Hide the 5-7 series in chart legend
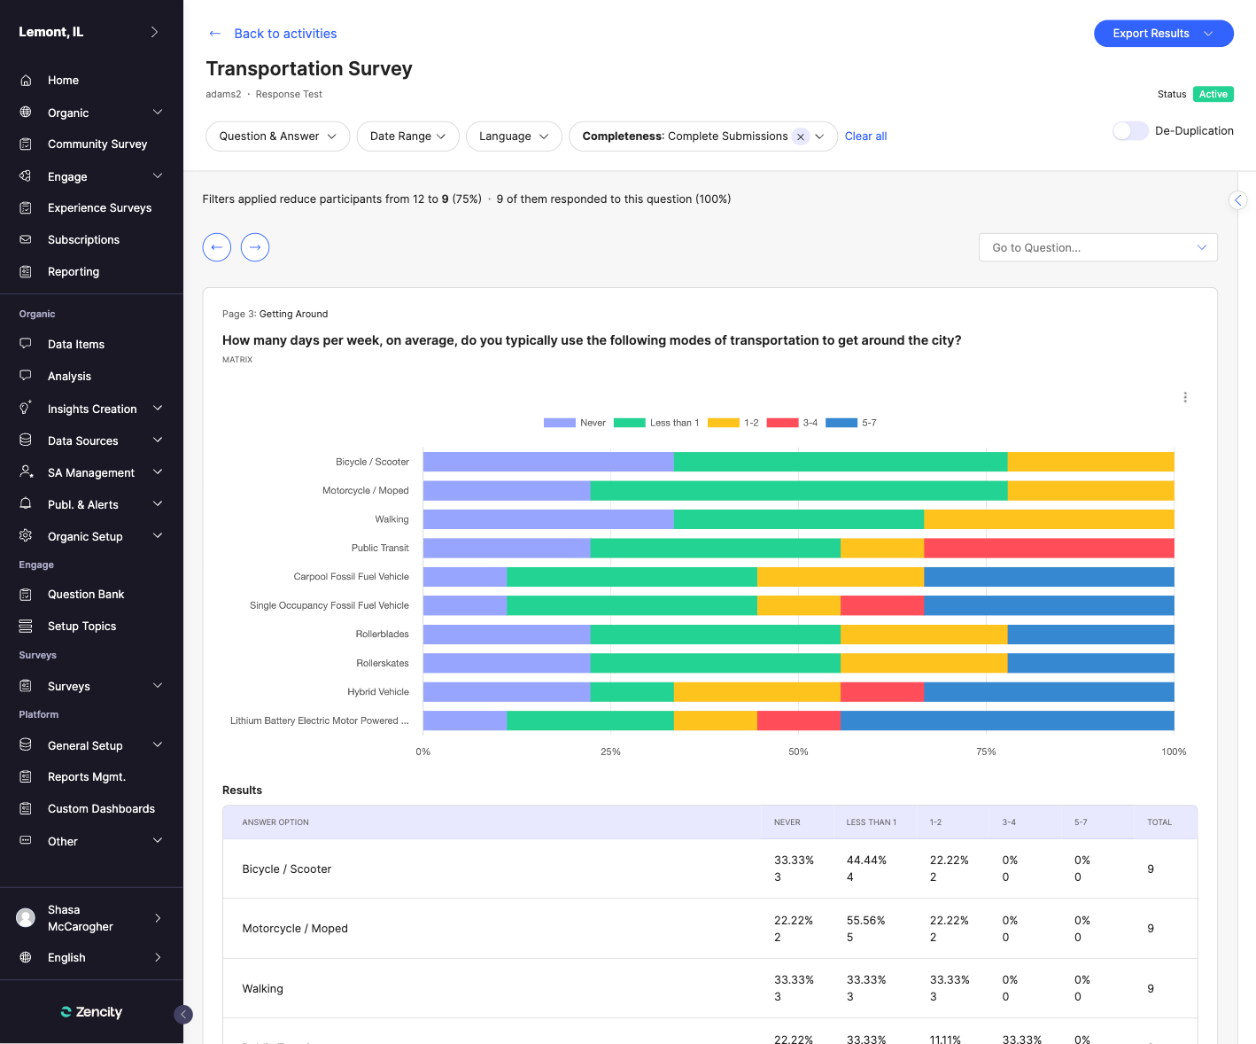The width and height of the screenshot is (1256, 1044). coord(851,423)
